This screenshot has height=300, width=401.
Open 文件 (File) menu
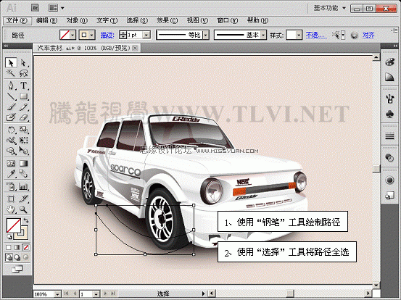click(x=17, y=20)
